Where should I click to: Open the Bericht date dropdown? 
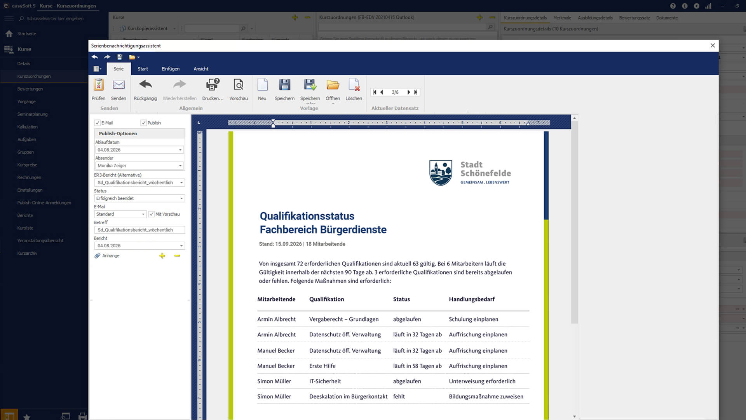click(x=181, y=246)
